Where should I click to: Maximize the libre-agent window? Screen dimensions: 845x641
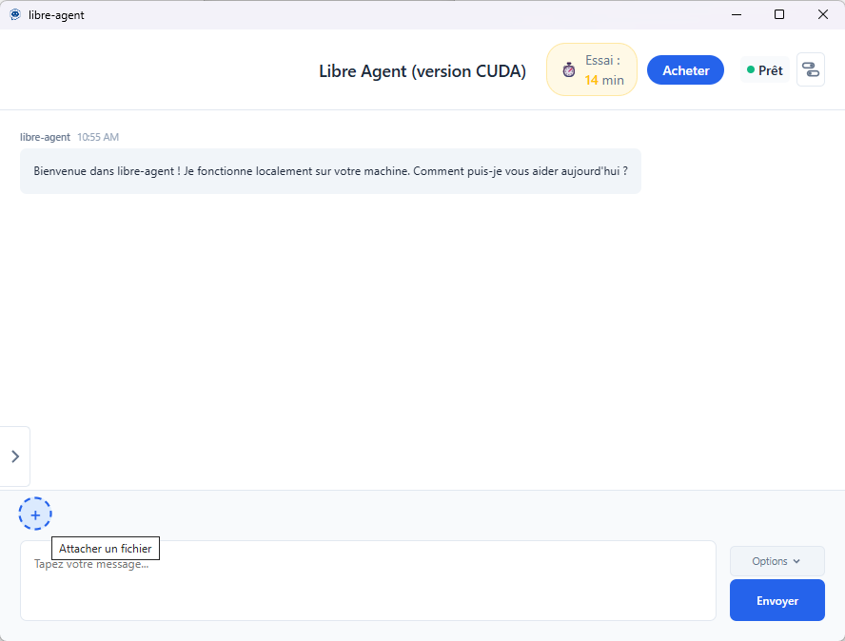(x=779, y=14)
